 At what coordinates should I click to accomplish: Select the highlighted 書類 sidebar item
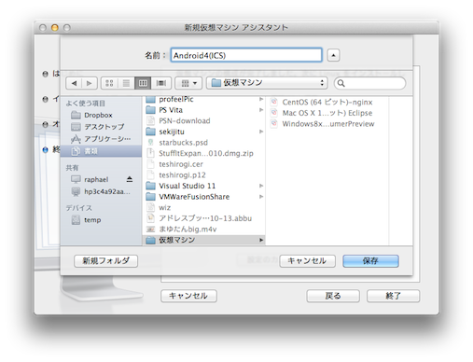[101, 151]
